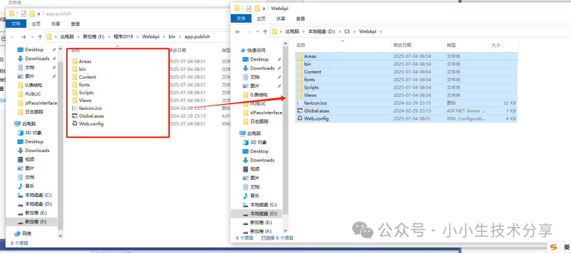Viewport: 571px width, 253px height.
Task: Click forward arrow in app.publish window
Action: point(24,37)
